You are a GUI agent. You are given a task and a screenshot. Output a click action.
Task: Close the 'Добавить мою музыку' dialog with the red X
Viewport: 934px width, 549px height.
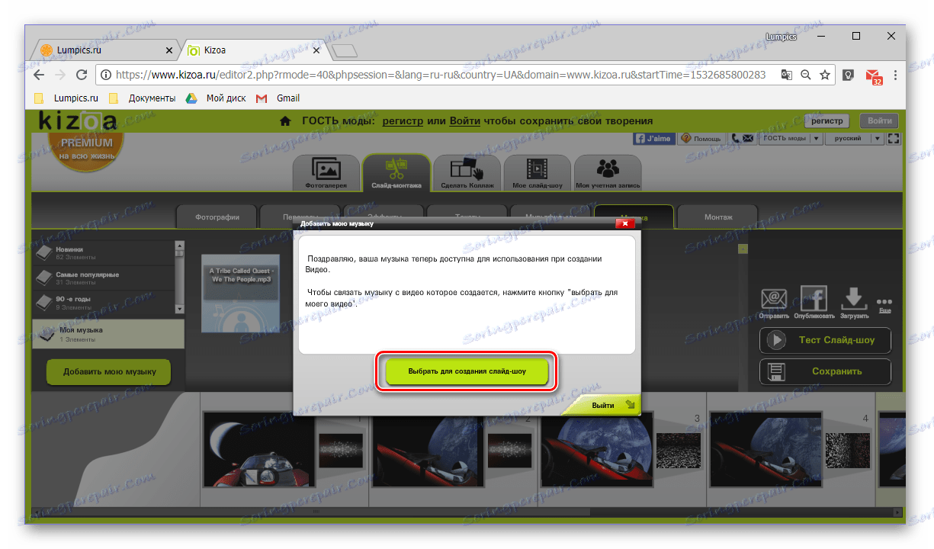pos(624,223)
